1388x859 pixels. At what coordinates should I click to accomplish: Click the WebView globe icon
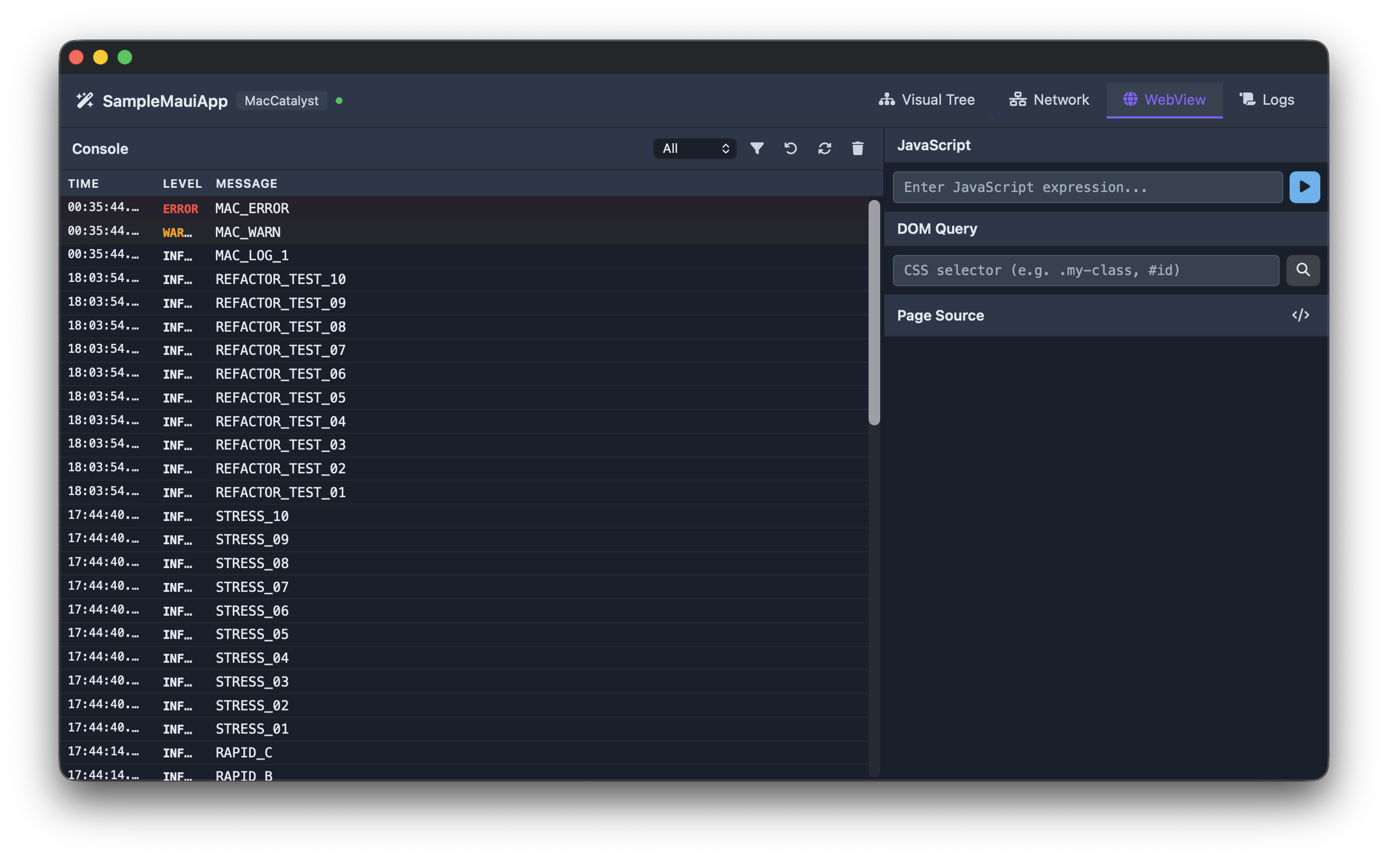[x=1129, y=99]
